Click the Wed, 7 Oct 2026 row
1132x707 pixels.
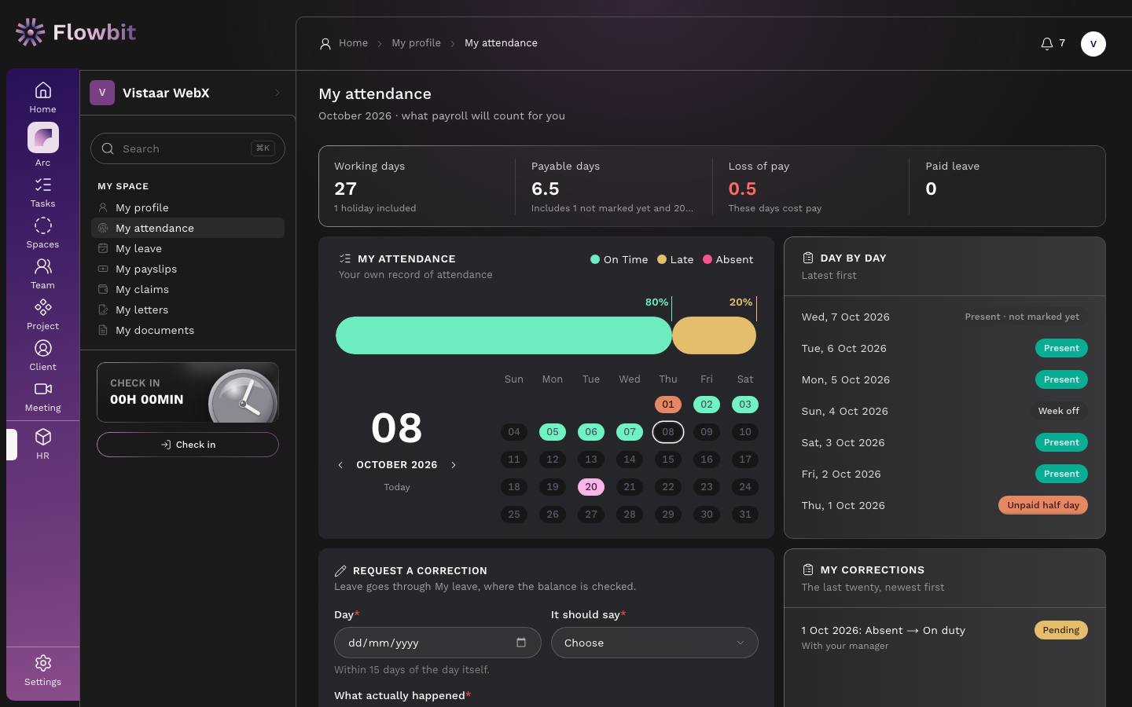tap(944, 317)
